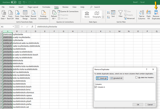160x109 pixels.
Task: Confirm with the OK button
Action: coord(138,104)
